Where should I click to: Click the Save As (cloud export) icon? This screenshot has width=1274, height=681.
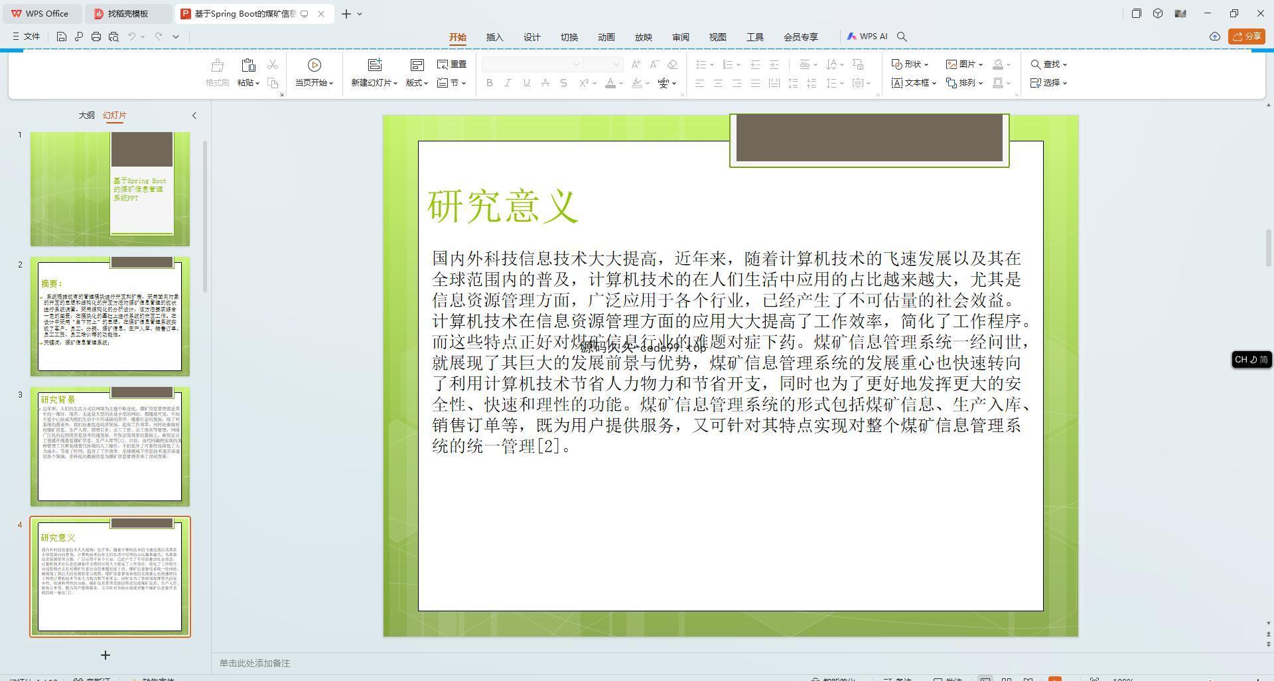[78, 37]
